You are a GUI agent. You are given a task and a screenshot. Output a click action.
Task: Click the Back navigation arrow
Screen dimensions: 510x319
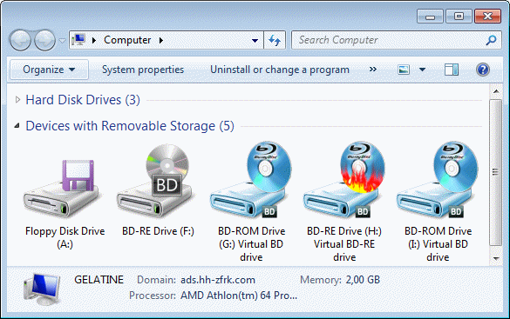tap(21, 40)
